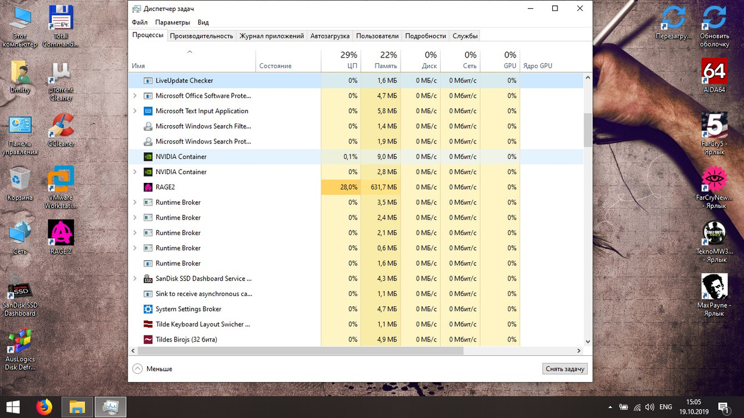Screen dimensions: 744x418
Task: Click the scroll-down arrow of process list
Action: point(588,342)
